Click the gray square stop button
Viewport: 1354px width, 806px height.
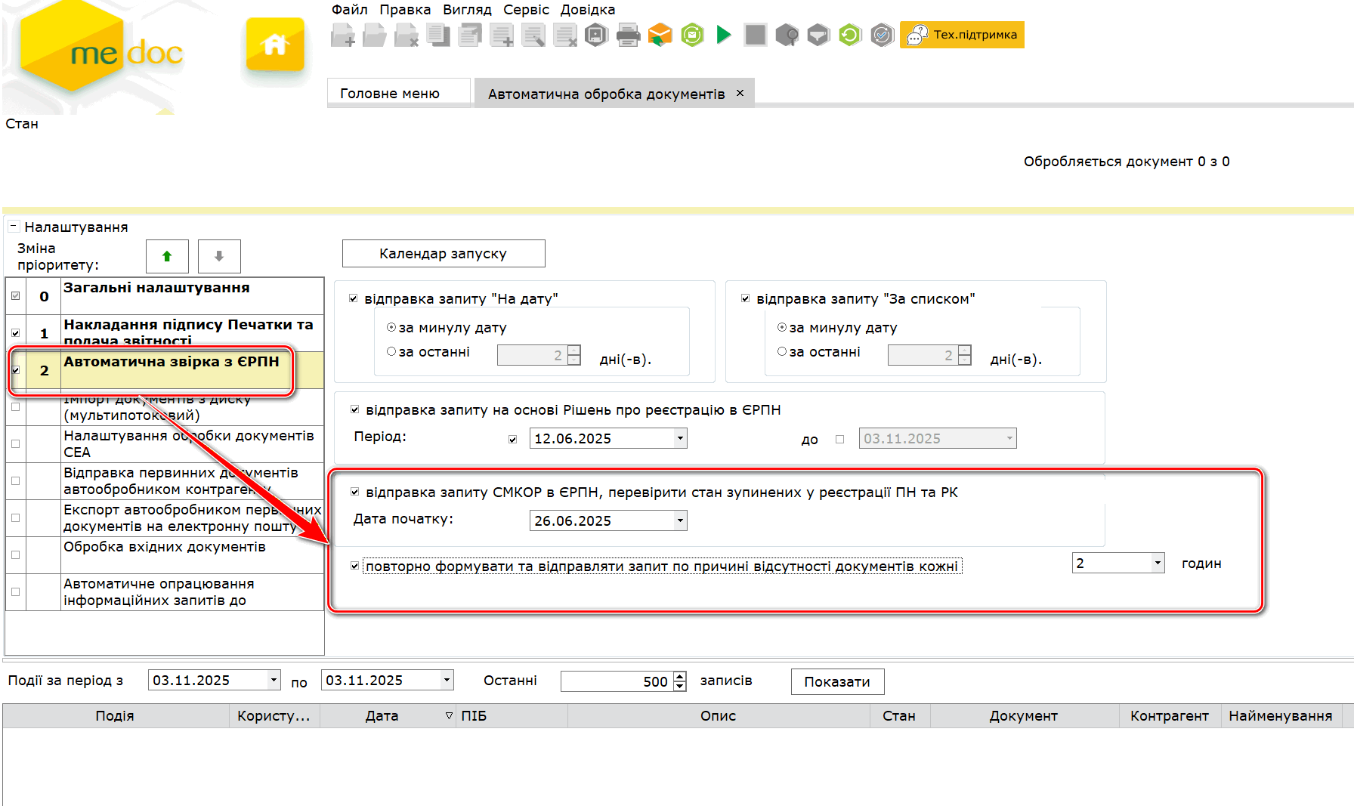point(755,36)
